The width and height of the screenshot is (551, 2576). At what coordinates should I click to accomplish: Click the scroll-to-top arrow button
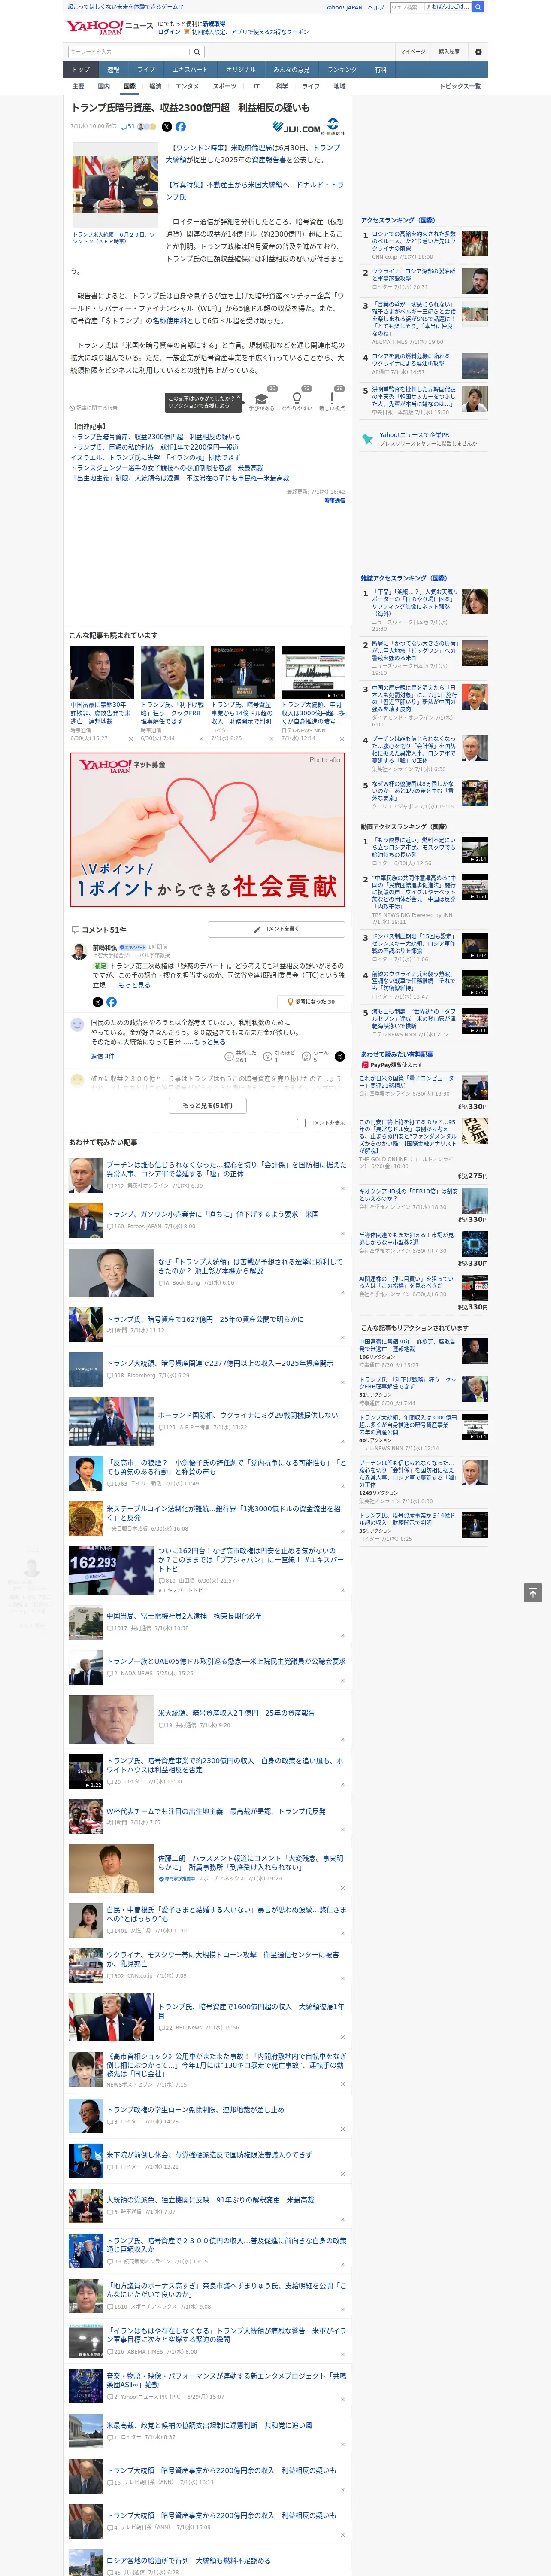tap(533, 1593)
